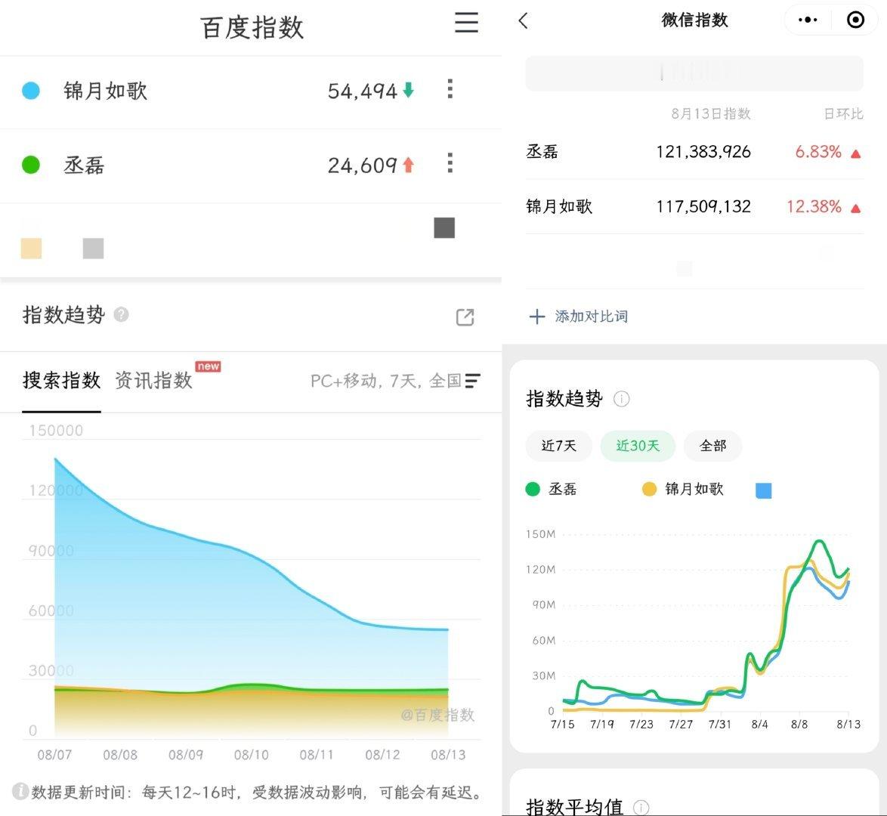Go back from WeChat Index page

coord(524,21)
